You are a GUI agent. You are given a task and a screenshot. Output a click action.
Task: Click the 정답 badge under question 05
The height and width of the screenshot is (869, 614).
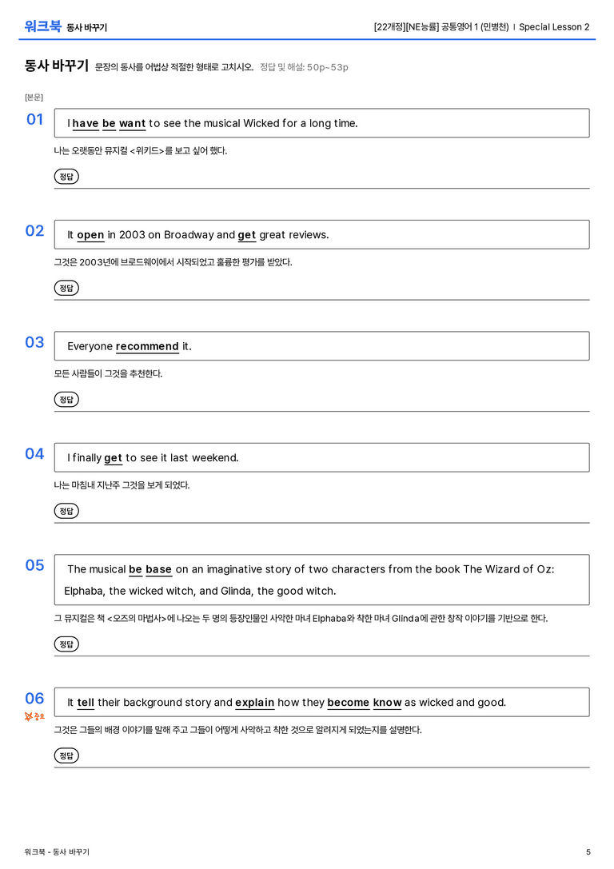coord(66,644)
